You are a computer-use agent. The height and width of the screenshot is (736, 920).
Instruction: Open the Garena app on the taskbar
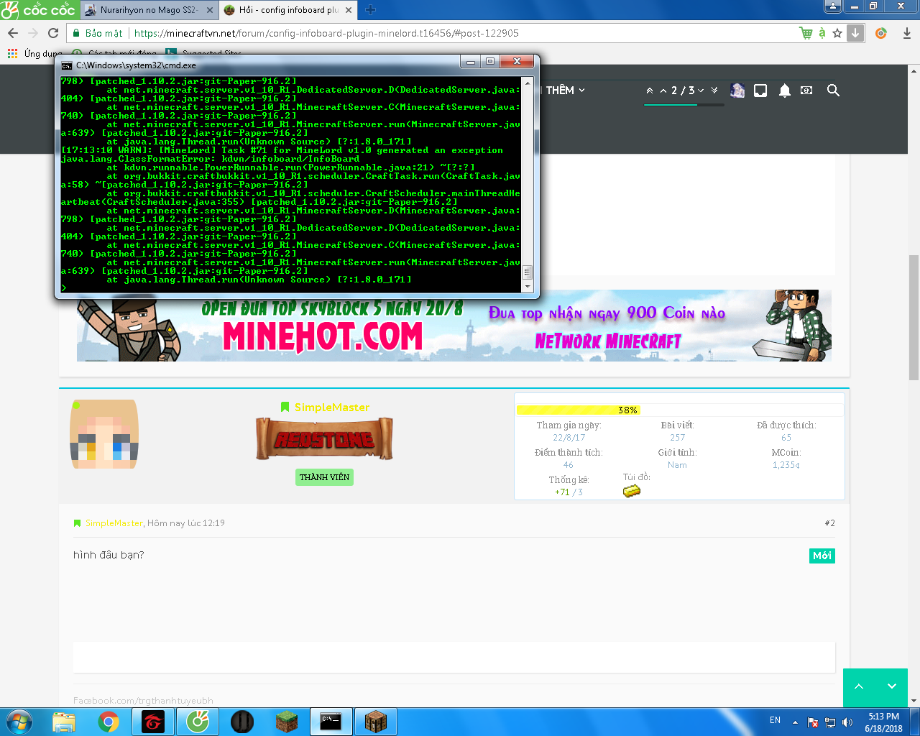(x=153, y=722)
